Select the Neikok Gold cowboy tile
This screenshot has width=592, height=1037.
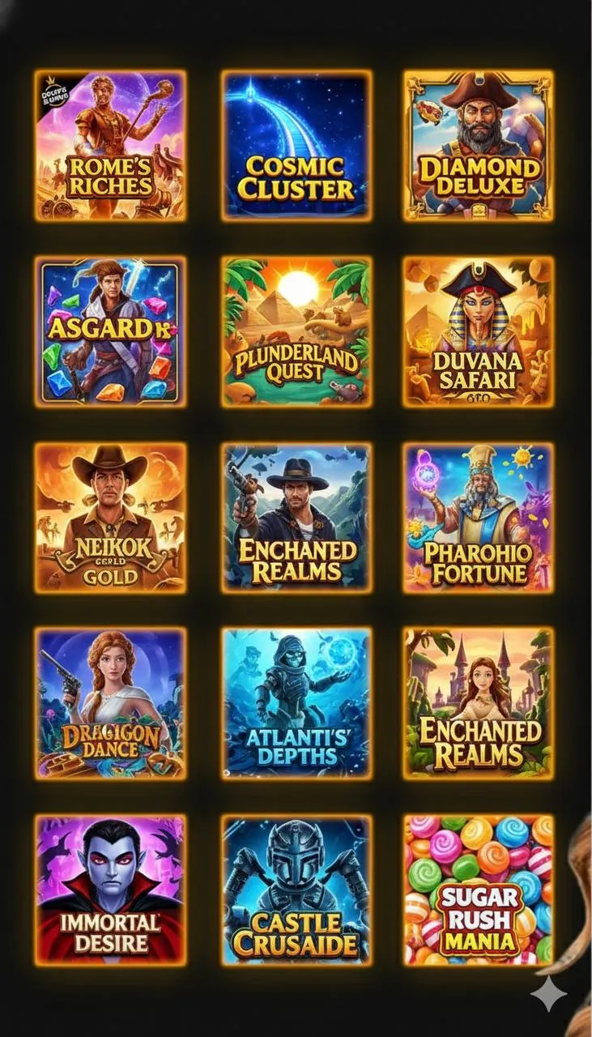[x=110, y=517]
